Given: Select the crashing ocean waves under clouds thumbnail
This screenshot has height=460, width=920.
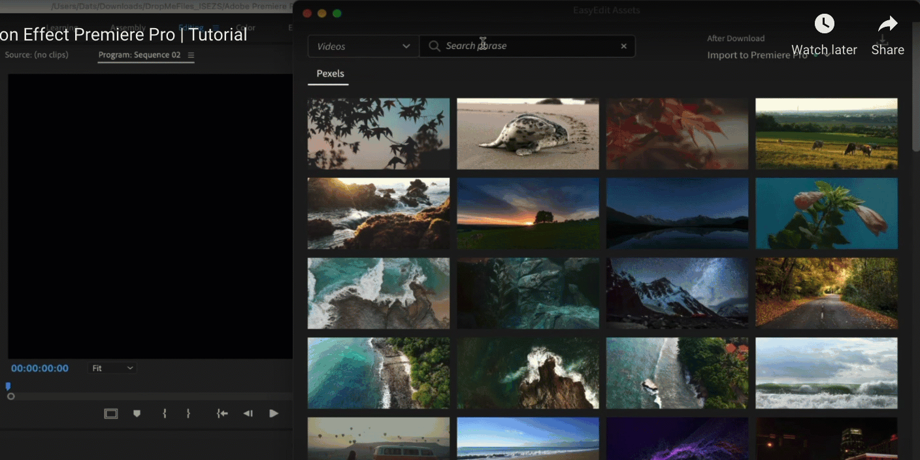Looking at the screenshot, I should coord(827,373).
